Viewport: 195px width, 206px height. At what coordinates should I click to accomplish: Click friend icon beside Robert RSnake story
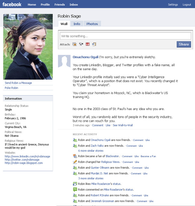(x=75, y=196)
